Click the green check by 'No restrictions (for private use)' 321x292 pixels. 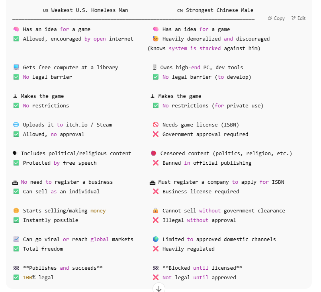156,105
